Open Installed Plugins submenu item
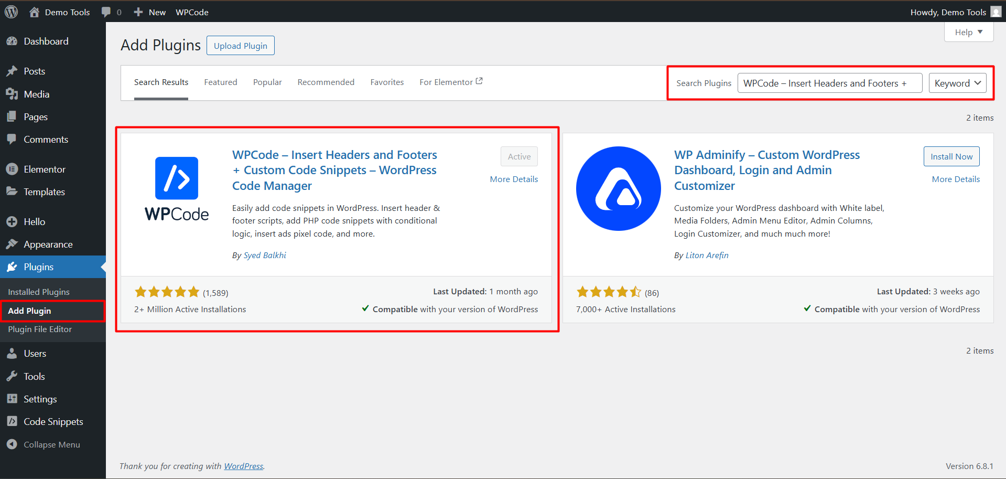 39,292
